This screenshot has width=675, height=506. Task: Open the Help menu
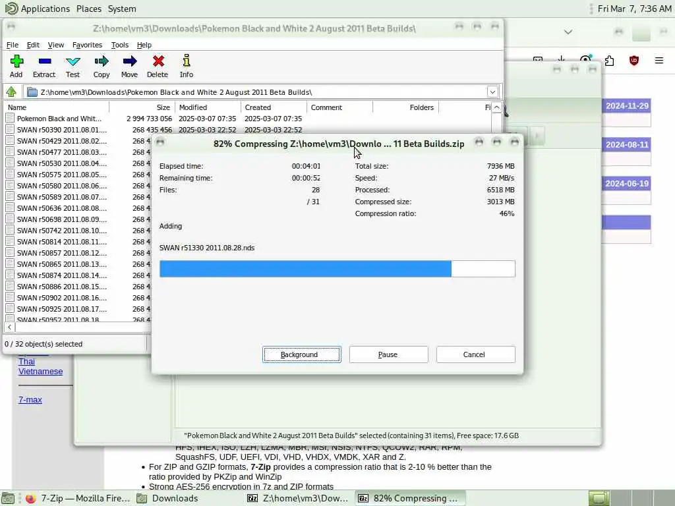144,45
